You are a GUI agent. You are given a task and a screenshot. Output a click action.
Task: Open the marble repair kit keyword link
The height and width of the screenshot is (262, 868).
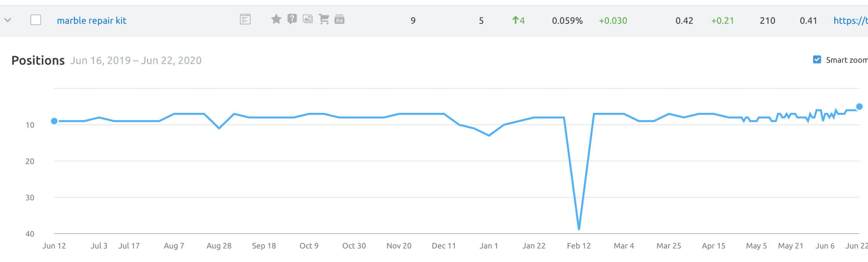coord(92,21)
